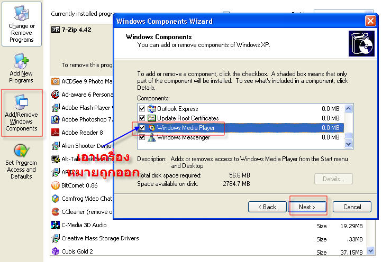The height and width of the screenshot is (262, 382).
Task: Click the 19.29MB size value
Action: (x=351, y=226)
